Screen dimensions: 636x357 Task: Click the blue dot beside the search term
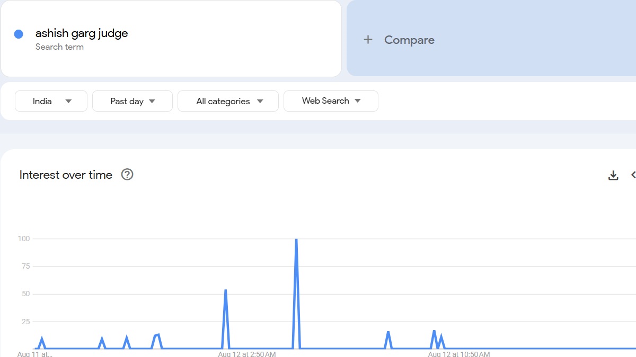(x=19, y=34)
